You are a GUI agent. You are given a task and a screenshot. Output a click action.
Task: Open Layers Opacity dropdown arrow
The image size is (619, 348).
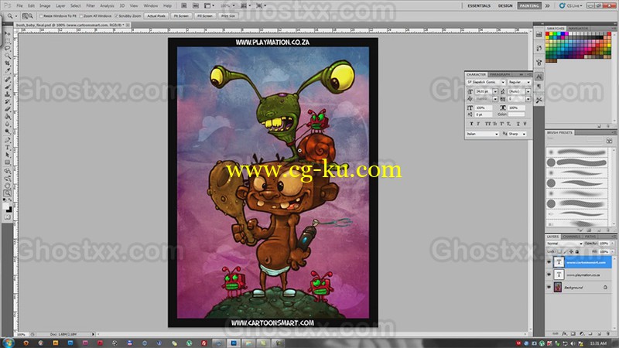click(x=612, y=244)
